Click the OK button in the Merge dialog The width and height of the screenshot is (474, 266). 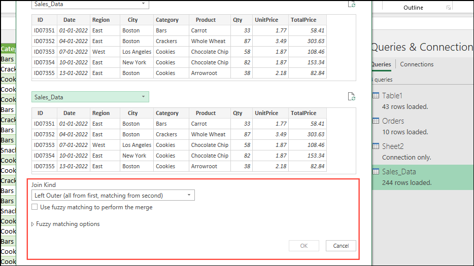click(x=303, y=246)
